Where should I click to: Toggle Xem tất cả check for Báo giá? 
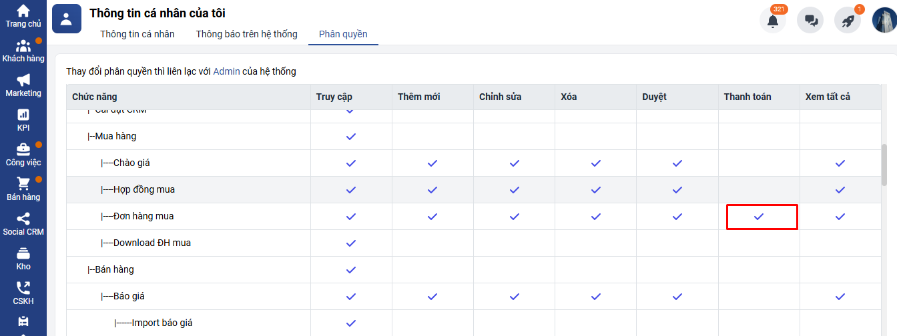pyautogui.click(x=840, y=297)
